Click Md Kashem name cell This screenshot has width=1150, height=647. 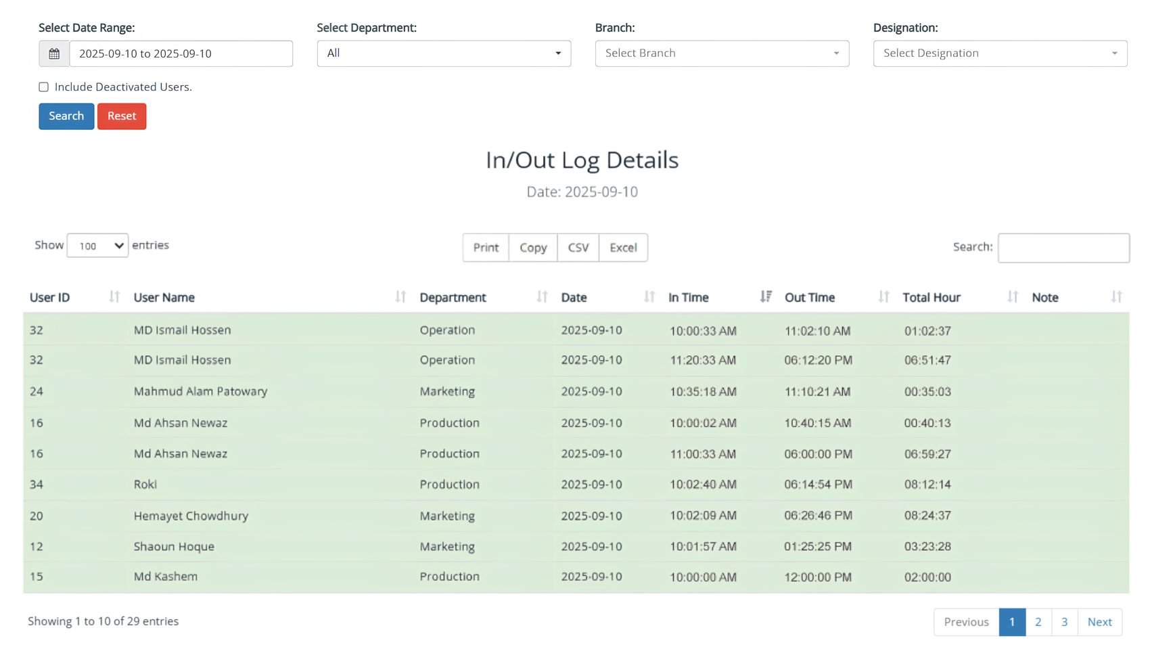(166, 577)
